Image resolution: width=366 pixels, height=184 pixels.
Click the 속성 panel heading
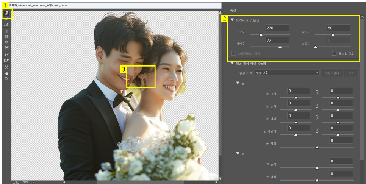point(233,11)
